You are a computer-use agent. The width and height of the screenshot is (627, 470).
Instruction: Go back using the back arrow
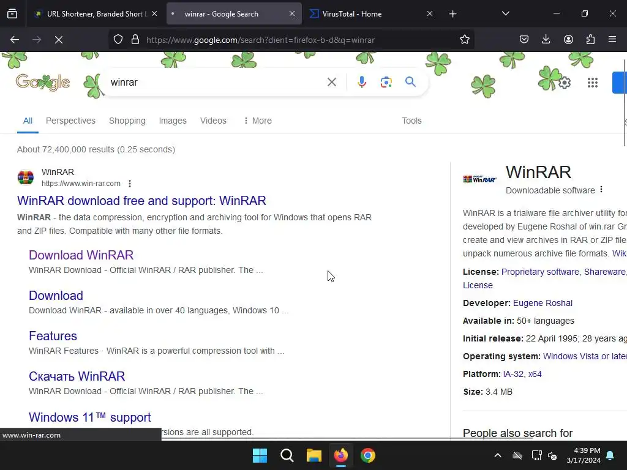(15, 40)
